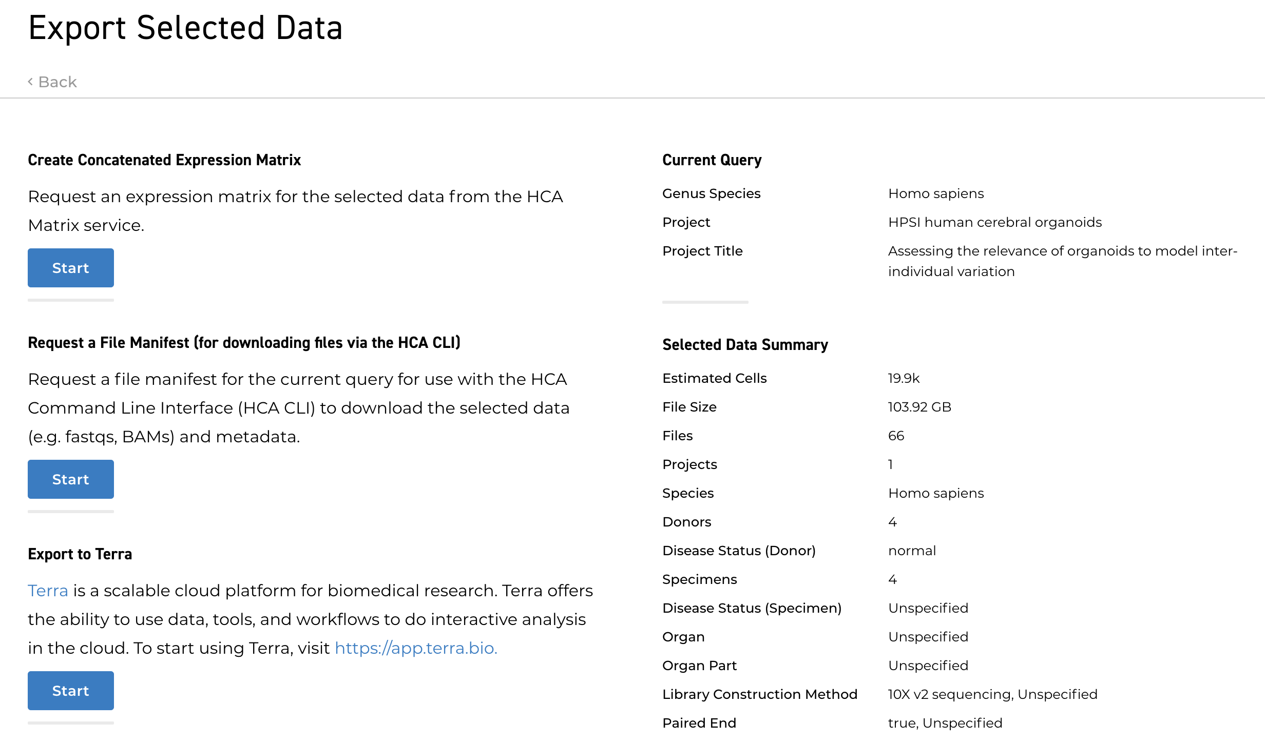Click the Estimated Cells 19.9k value

(904, 378)
